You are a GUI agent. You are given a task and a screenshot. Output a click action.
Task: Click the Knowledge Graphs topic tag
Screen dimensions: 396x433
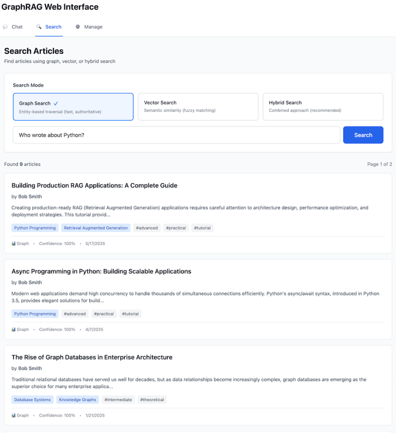click(78, 400)
